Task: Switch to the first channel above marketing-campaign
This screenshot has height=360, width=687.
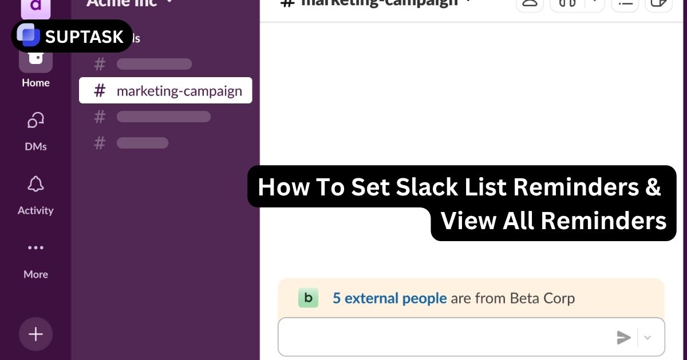Action: 153,63
